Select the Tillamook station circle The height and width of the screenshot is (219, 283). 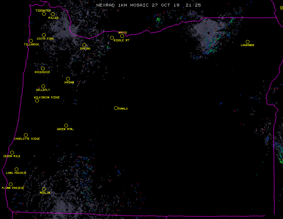31,41
